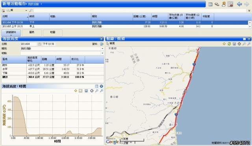Viewport: 252px width, 146px height.
Task: Click the 類別 column header in the activity list
Action: 112,16
